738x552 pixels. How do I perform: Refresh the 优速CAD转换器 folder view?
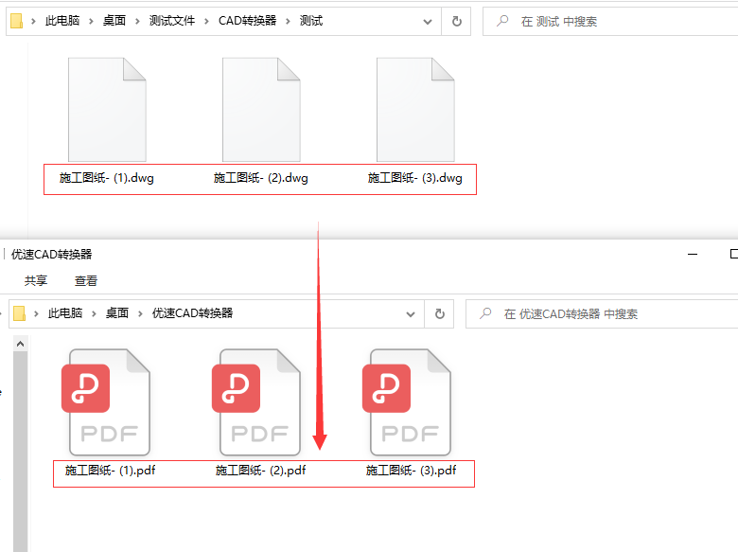(440, 313)
